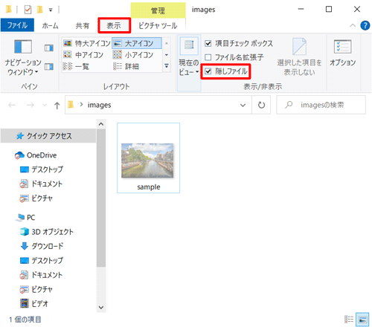
Task: Switch to the ホーム ribbon tab
Action: (50, 25)
